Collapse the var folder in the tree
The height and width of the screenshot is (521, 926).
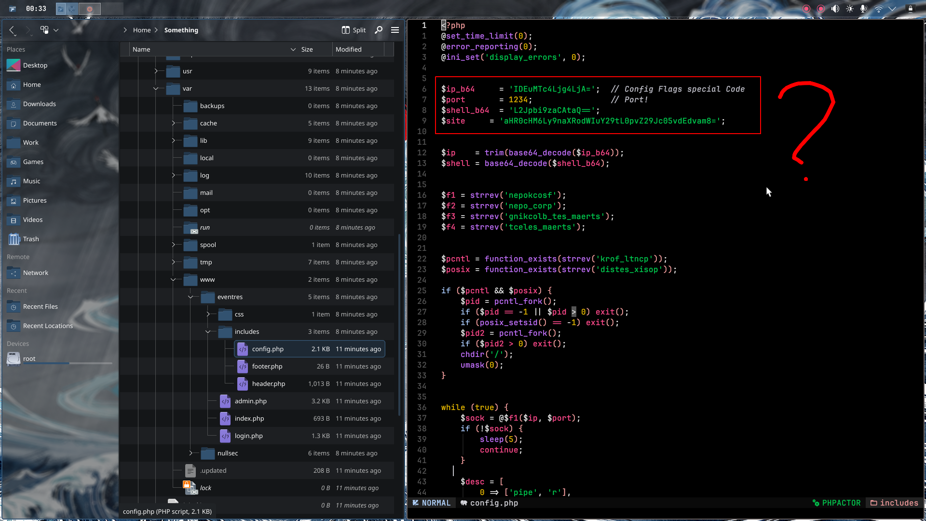pyautogui.click(x=156, y=88)
